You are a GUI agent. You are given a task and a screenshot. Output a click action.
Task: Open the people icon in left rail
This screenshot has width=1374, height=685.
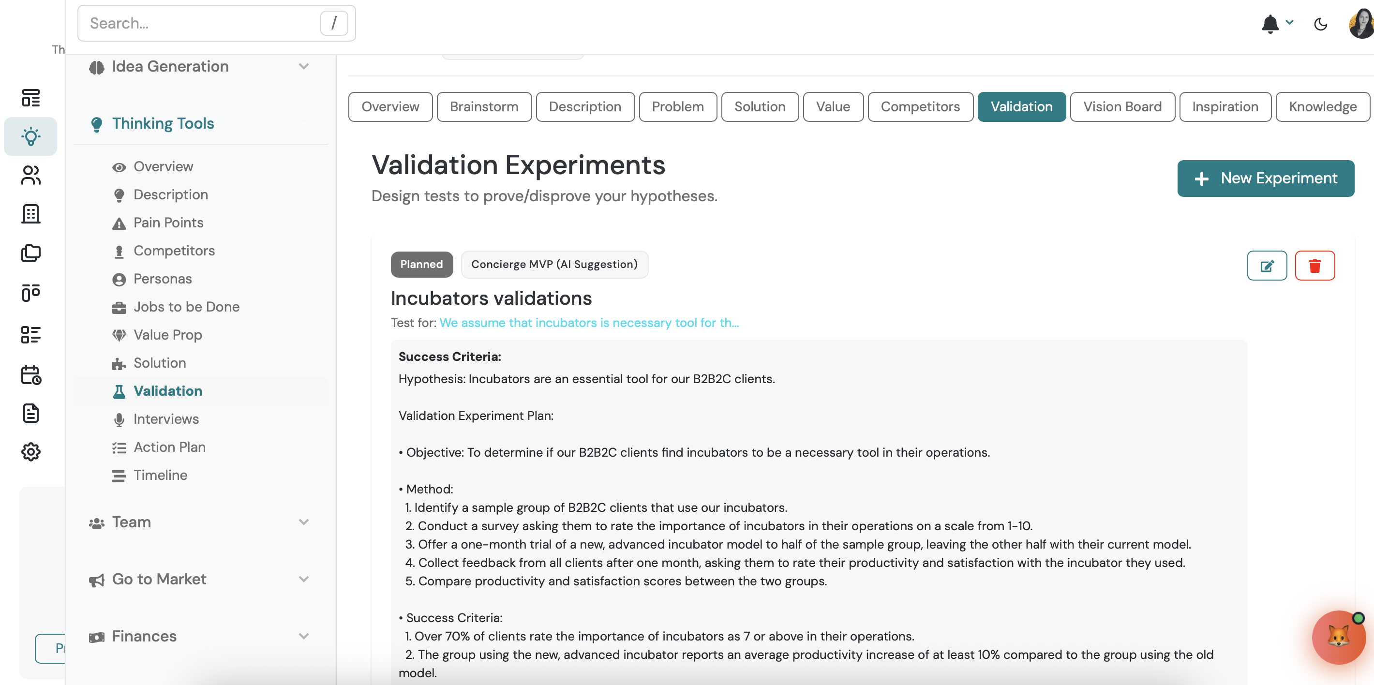coord(30,175)
